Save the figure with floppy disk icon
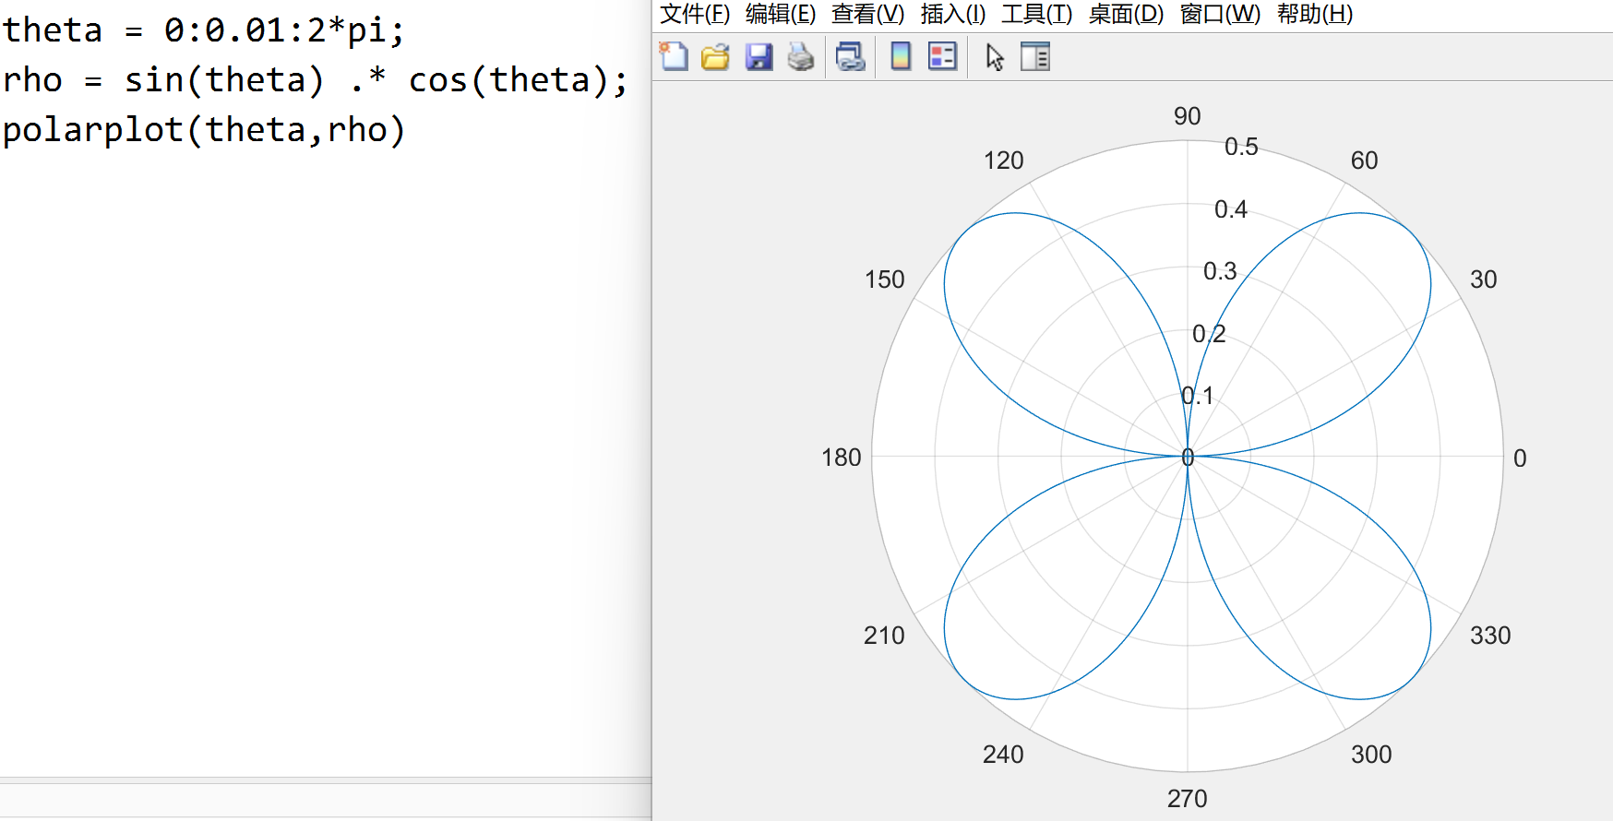Image resolution: width=1613 pixels, height=821 pixels. click(x=759, y=57)
